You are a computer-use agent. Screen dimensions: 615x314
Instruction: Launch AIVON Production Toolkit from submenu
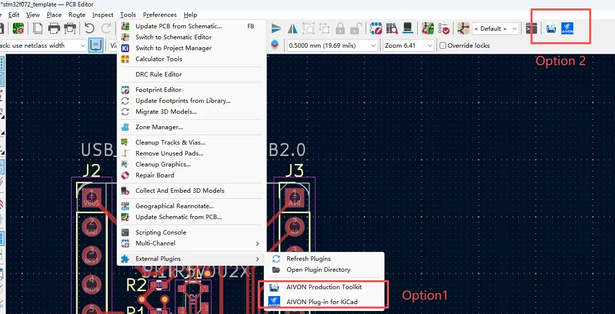coord(325,287)
